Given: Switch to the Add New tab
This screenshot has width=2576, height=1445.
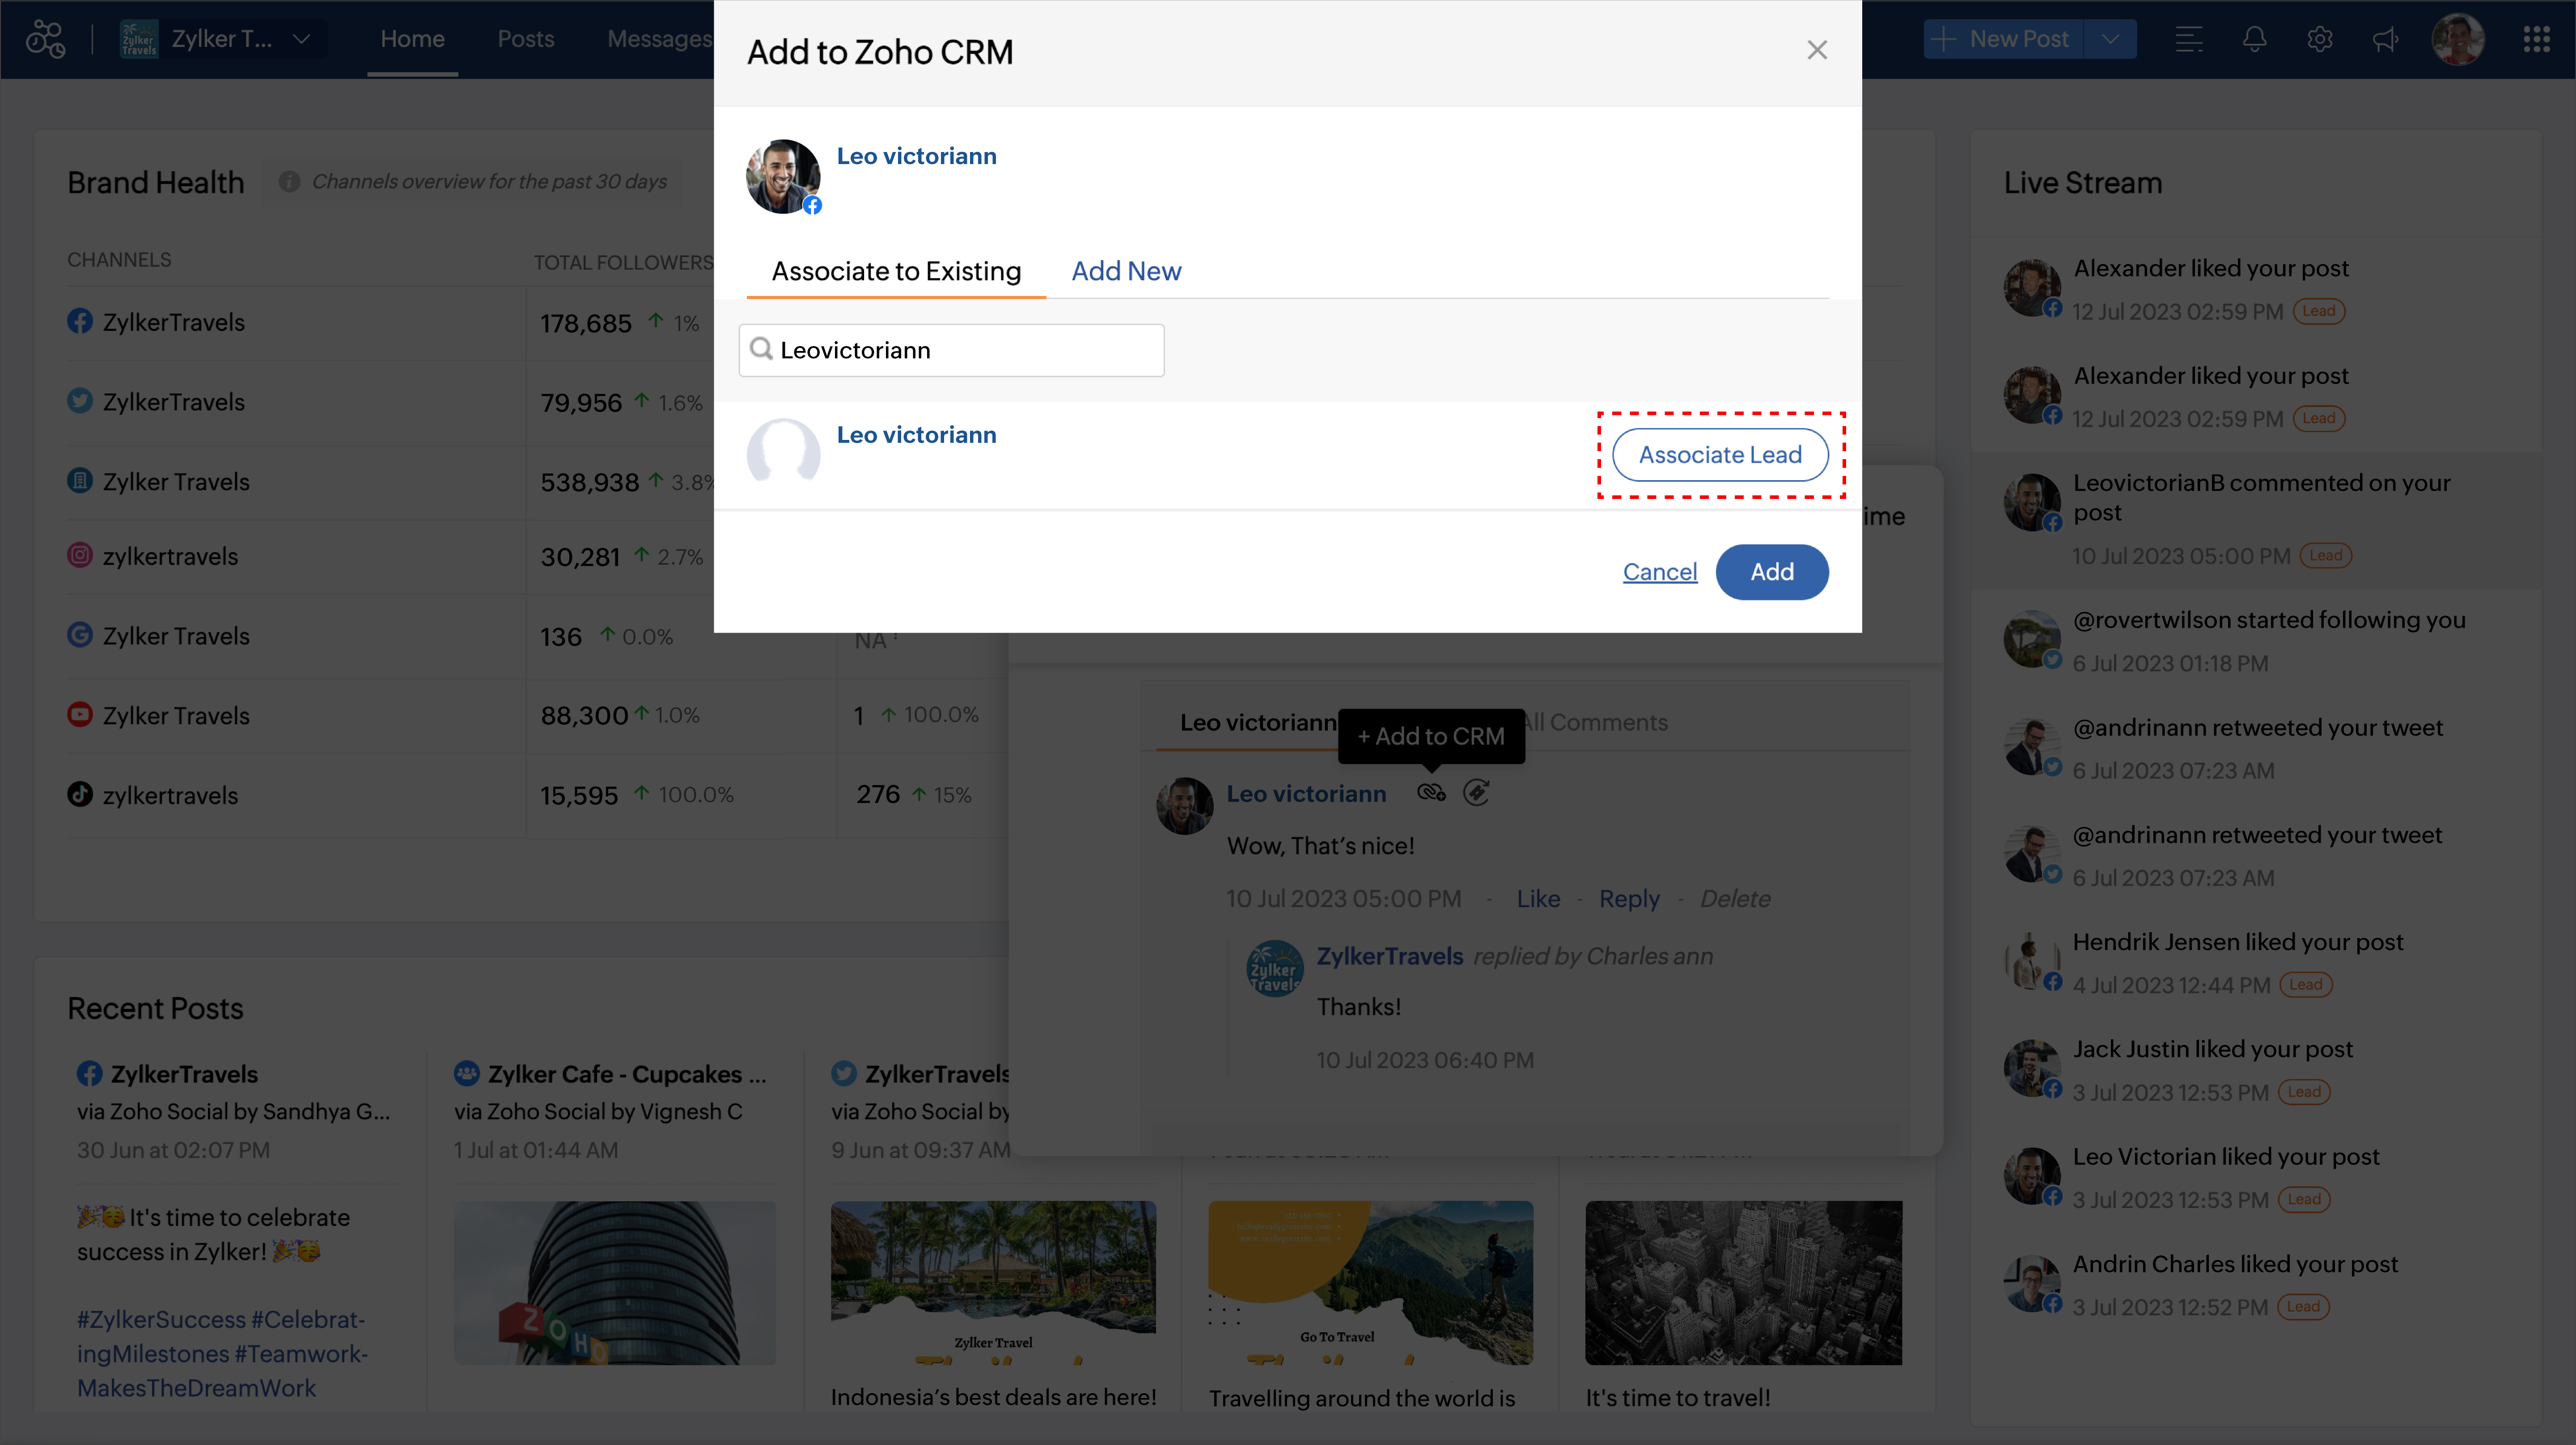Looking at the screenshot, I should 1126,271.
